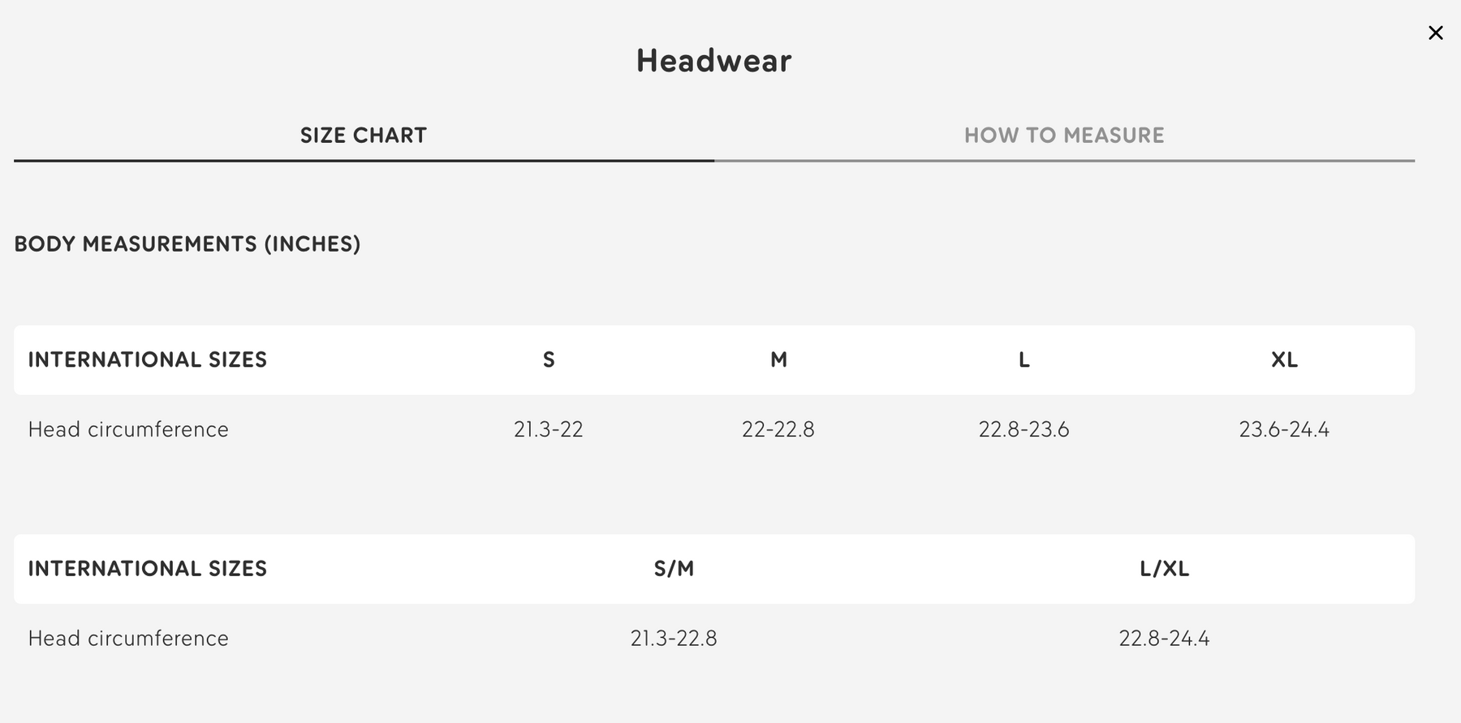Open the How to Measure tab
The height and width of the screenshot is (723, 1461).
pyautogui.click(x=1064, y=136)
